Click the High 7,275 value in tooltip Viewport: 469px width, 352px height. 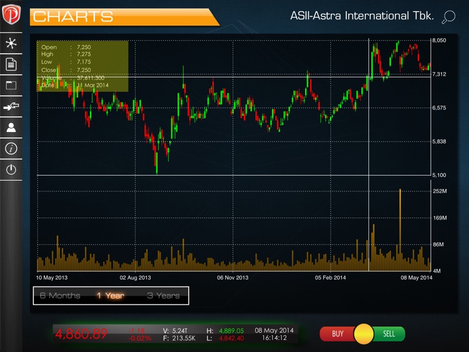pyautogui.click(x=84, y=54)
